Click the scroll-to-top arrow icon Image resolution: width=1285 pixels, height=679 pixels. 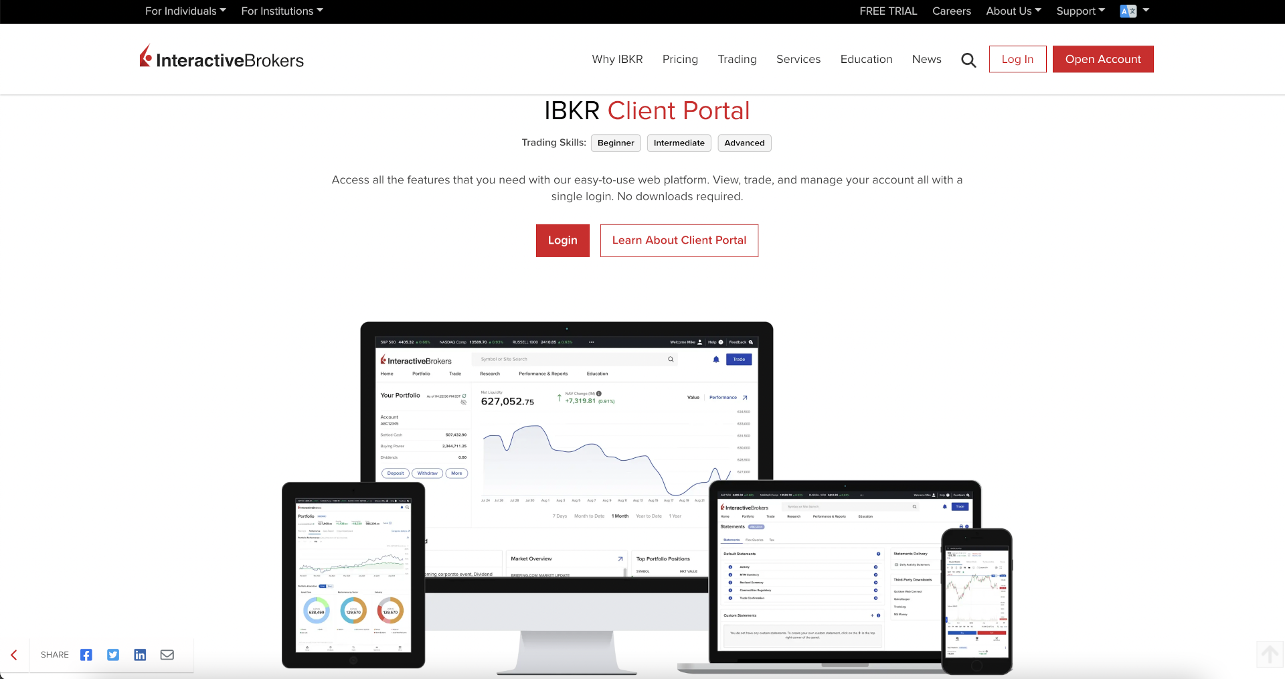click(1269, 654)
